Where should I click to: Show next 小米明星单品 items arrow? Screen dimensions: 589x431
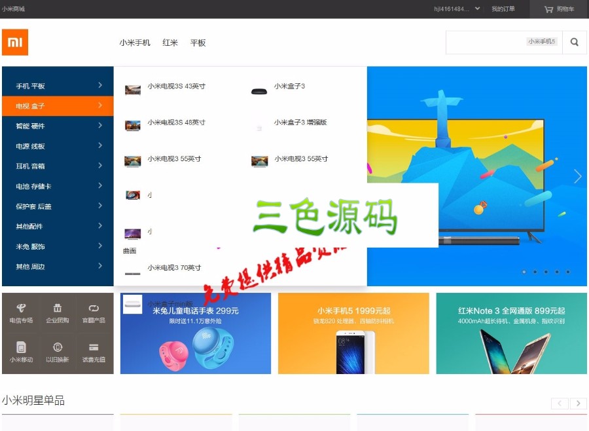pos(579,403)
